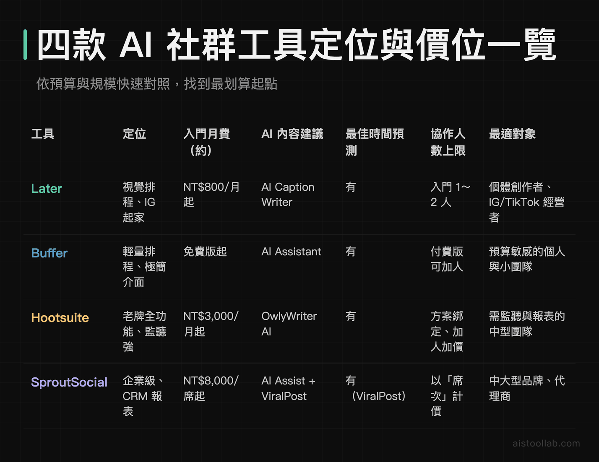Click the Buffer tool name
This screenshot has width=599, height=462.
pyautogui.click(x=49, y=253)
